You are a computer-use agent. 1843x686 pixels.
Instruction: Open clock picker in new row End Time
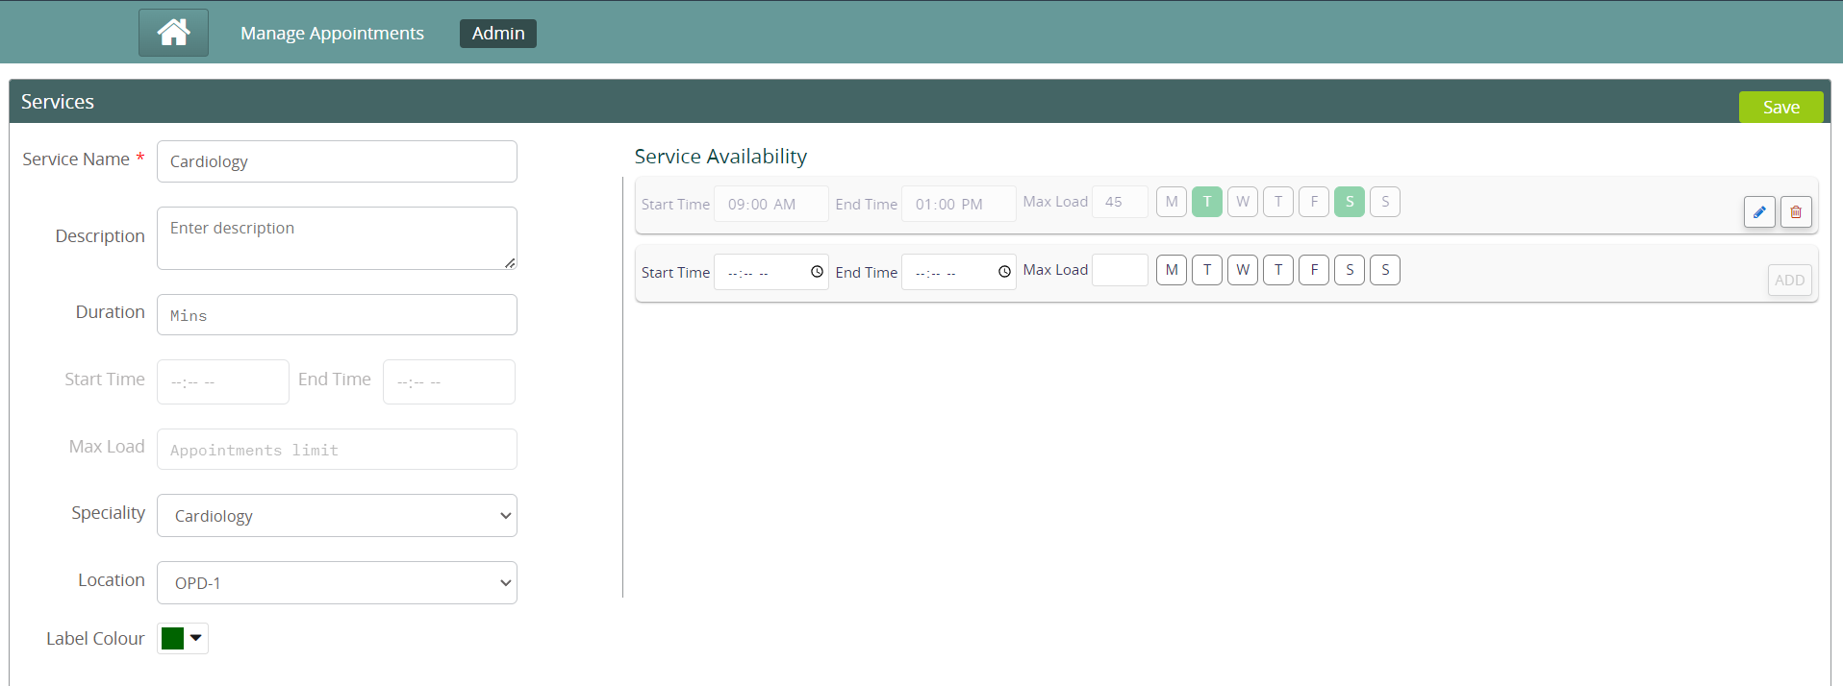pyautogui.click(x=1004, y=272)
